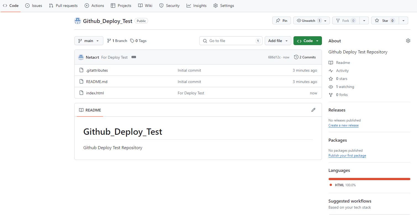This screenshot has height=215, width=417.
Task: Unwatch the repository
Action: click(306, 20)
